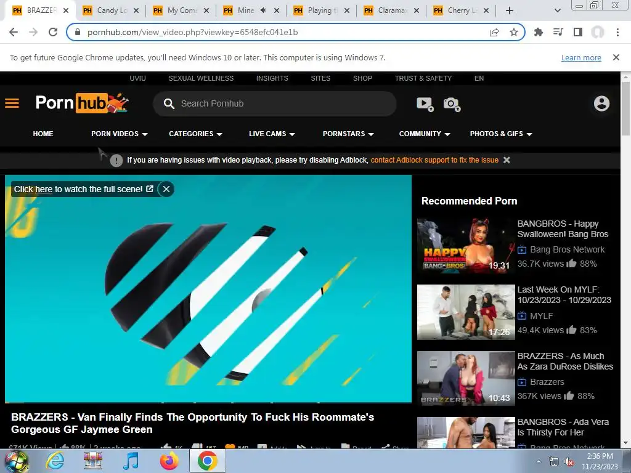Open the Chrome three-dot menu

[x=617, y=32]
